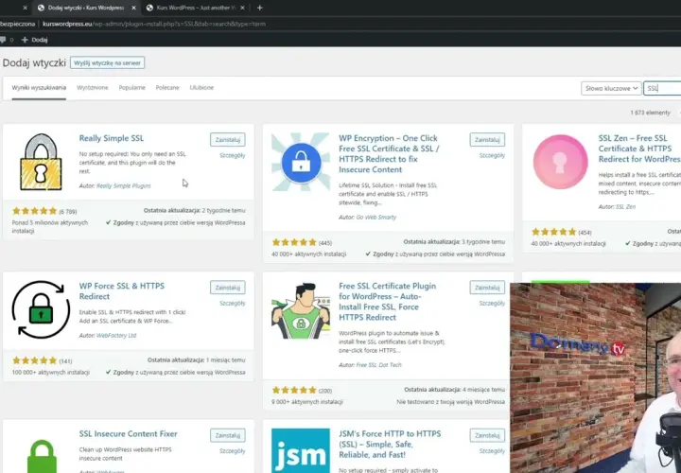Click the 9 000+ aktywnych instalacji text

tap(307, 402)
